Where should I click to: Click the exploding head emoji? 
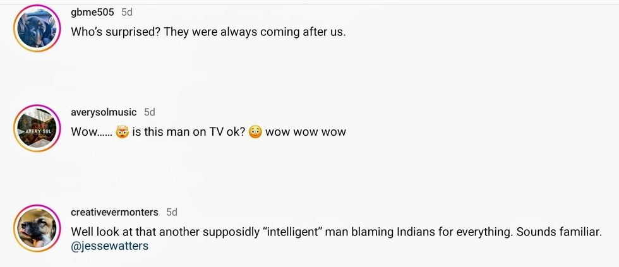pyautogui.click(x=123, y=132)
